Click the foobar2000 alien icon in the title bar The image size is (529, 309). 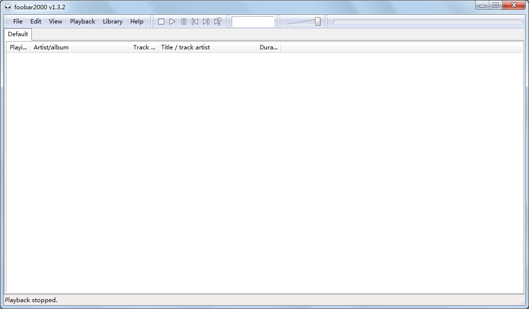click(x=8, y=7)
